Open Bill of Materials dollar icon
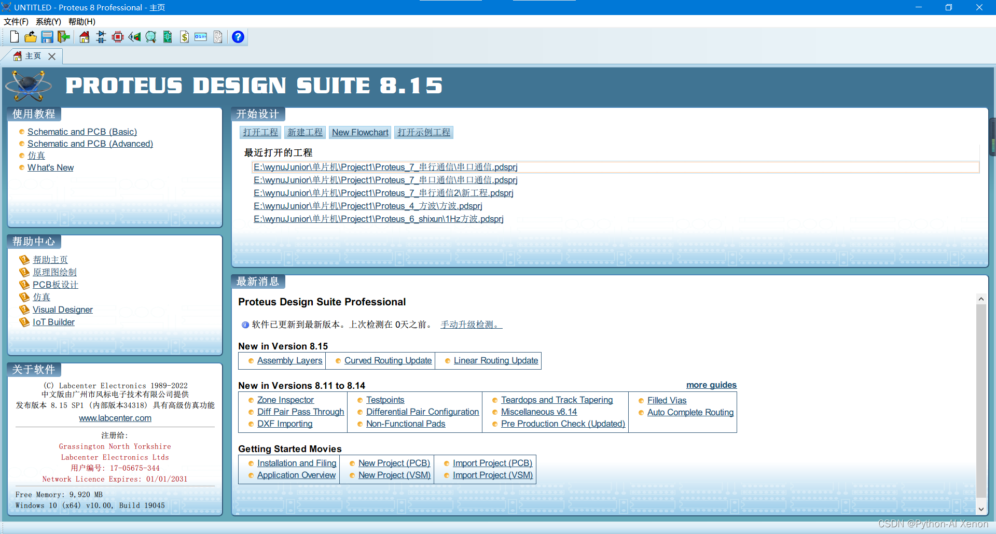The height and width of the screenshot is (534, 996). 184,37
